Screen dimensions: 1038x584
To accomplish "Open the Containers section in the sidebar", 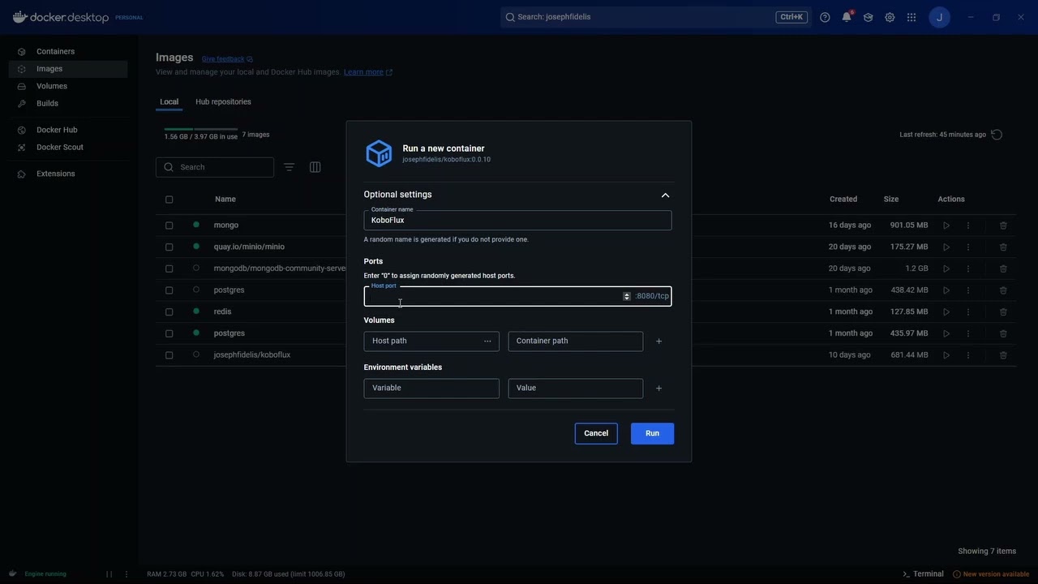I will (55, 51).
